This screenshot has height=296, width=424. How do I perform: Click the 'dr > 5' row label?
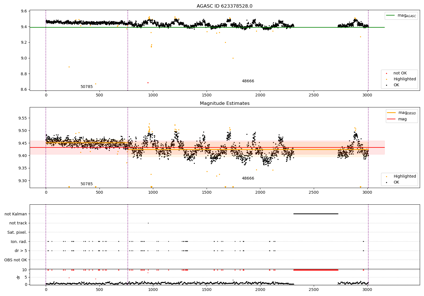tap(21, 251)
